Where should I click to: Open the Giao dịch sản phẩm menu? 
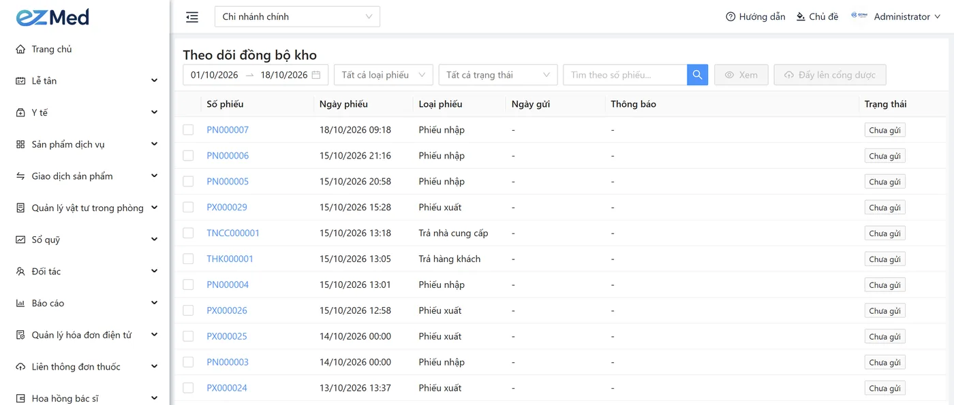(85, 176)
